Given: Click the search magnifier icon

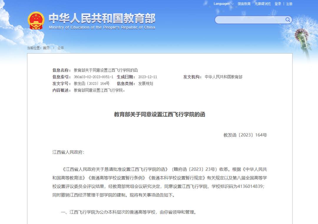Looking at the screenshot, I should point(288,20).
